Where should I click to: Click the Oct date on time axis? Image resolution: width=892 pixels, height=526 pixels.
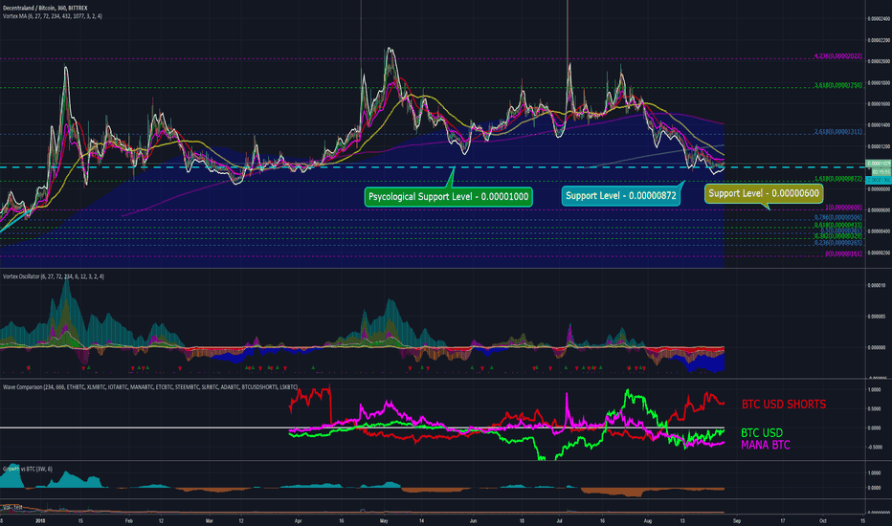point(822,520)
